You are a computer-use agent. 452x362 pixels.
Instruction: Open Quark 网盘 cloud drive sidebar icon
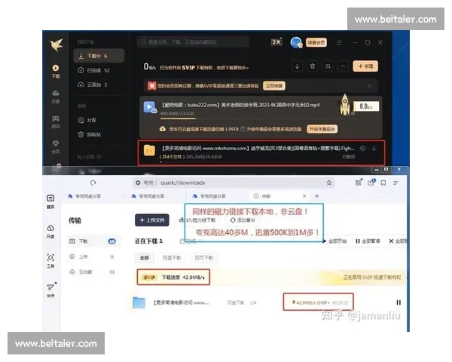[50, 232]
